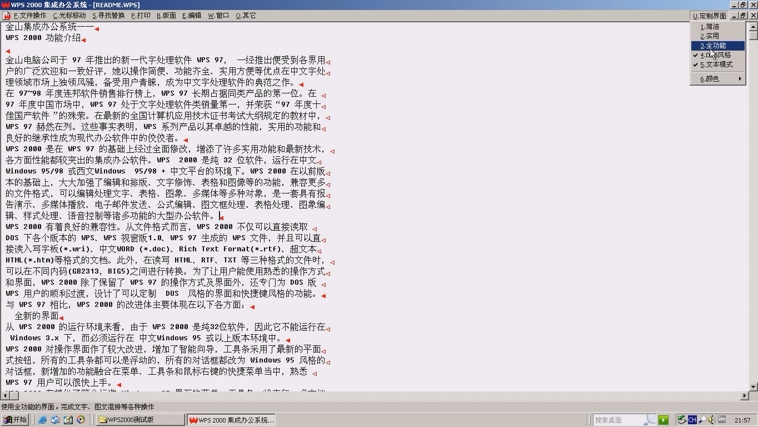
Task: Click line starting 从 WPS 2000 的运行环境来看
Action: coord(166,327)
